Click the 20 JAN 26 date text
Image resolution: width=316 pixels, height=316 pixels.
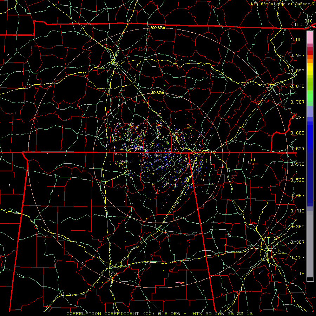pyautogui.click(x=220, y=314)
